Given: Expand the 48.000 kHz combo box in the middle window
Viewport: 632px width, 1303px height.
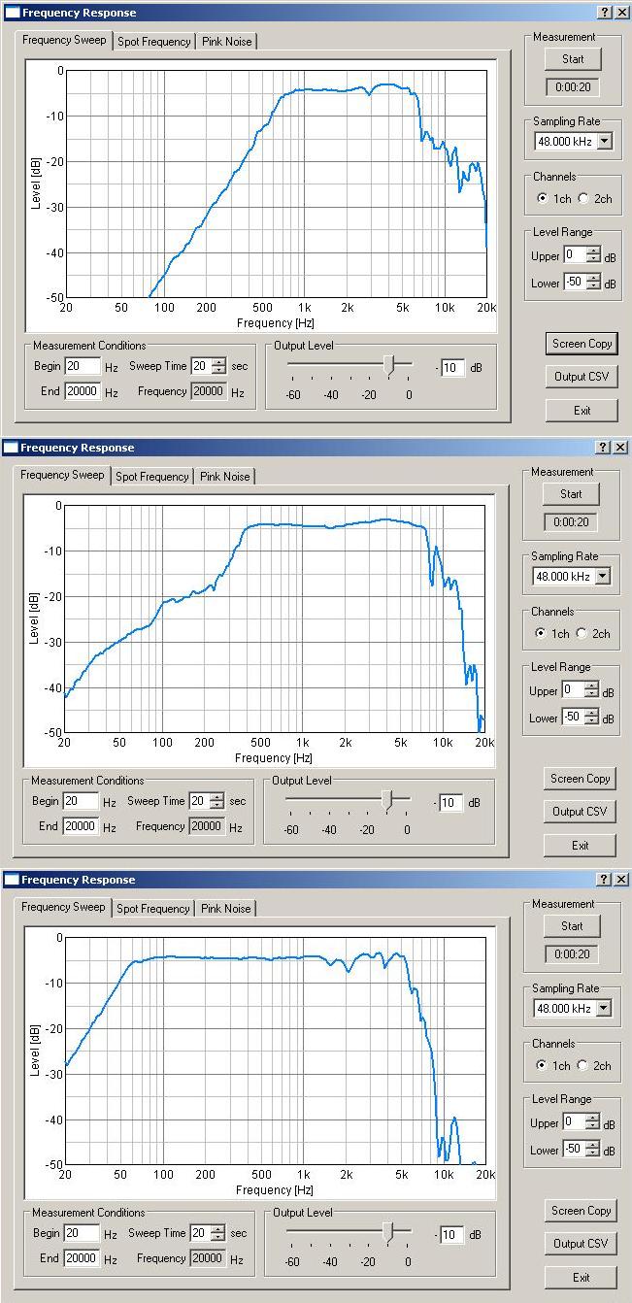Looking at the screenshot, I should tap(603, 577).
